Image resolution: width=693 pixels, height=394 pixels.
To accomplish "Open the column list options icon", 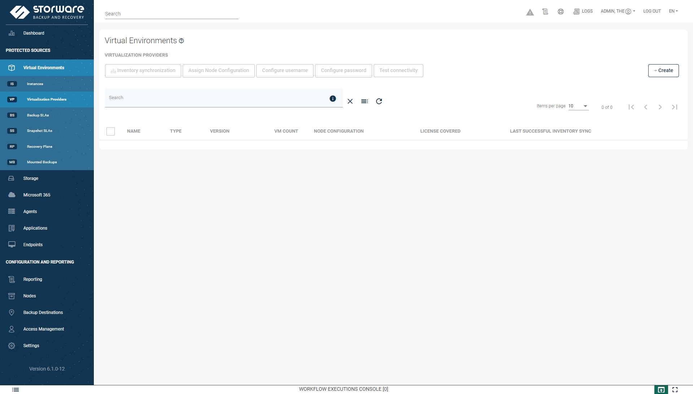I will (x=365, y=101).
